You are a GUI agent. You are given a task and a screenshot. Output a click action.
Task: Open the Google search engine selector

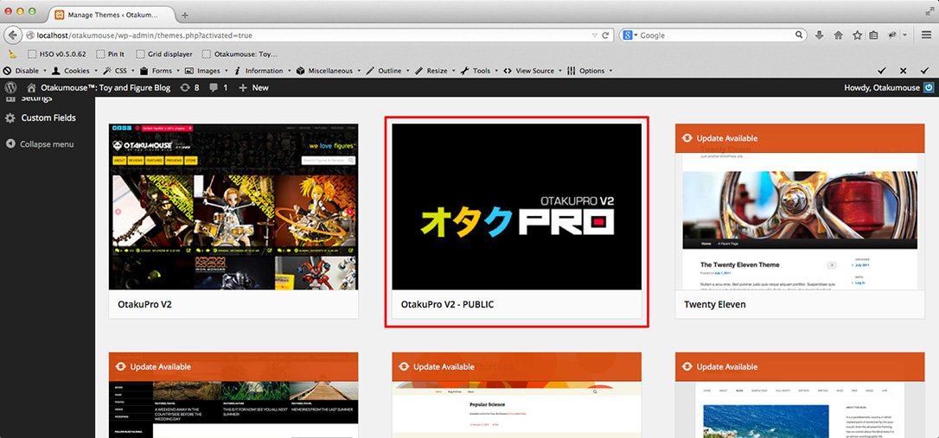pyautogui.click(x=630, y=35)
